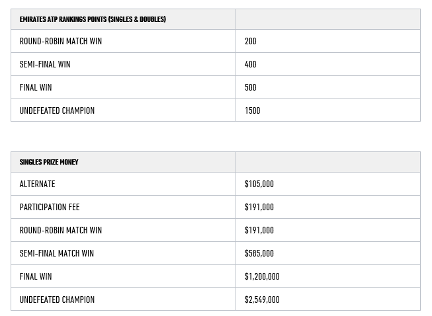Viewport: 432px width, 316px height.
Task: Click the Participation Fee $191,000 amount
Action: click(259, 207)
